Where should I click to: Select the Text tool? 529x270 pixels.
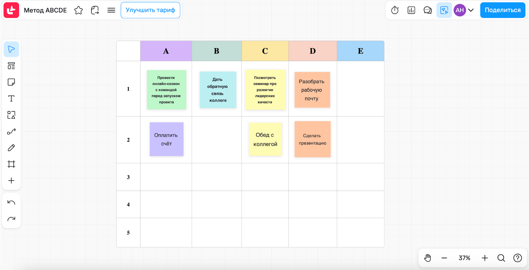(x=11, y=99)
